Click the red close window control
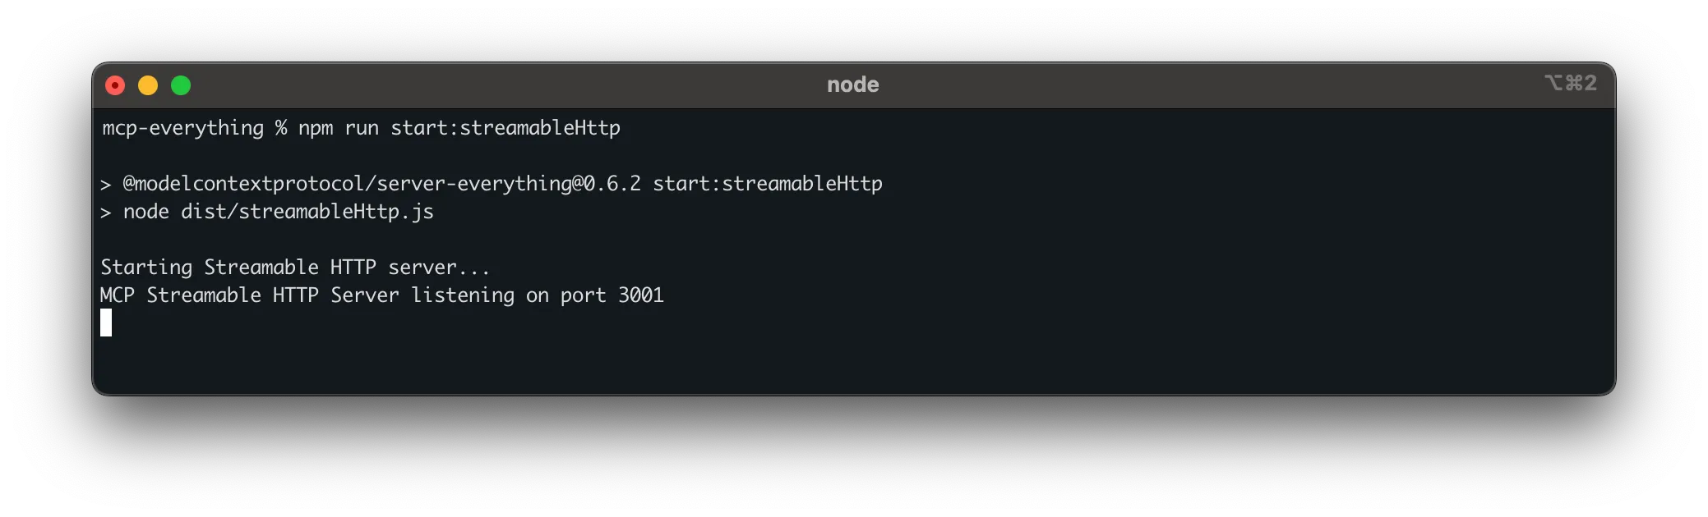1708x517 pixels. click(116, 85)
